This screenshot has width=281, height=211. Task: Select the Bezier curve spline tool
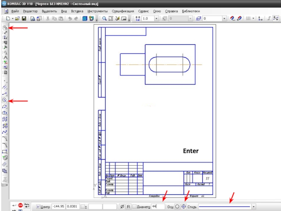(x=5, y=132)
